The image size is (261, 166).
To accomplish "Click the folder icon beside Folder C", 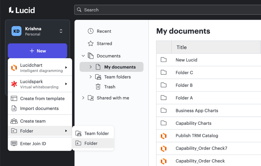I will tap(164, 72).
